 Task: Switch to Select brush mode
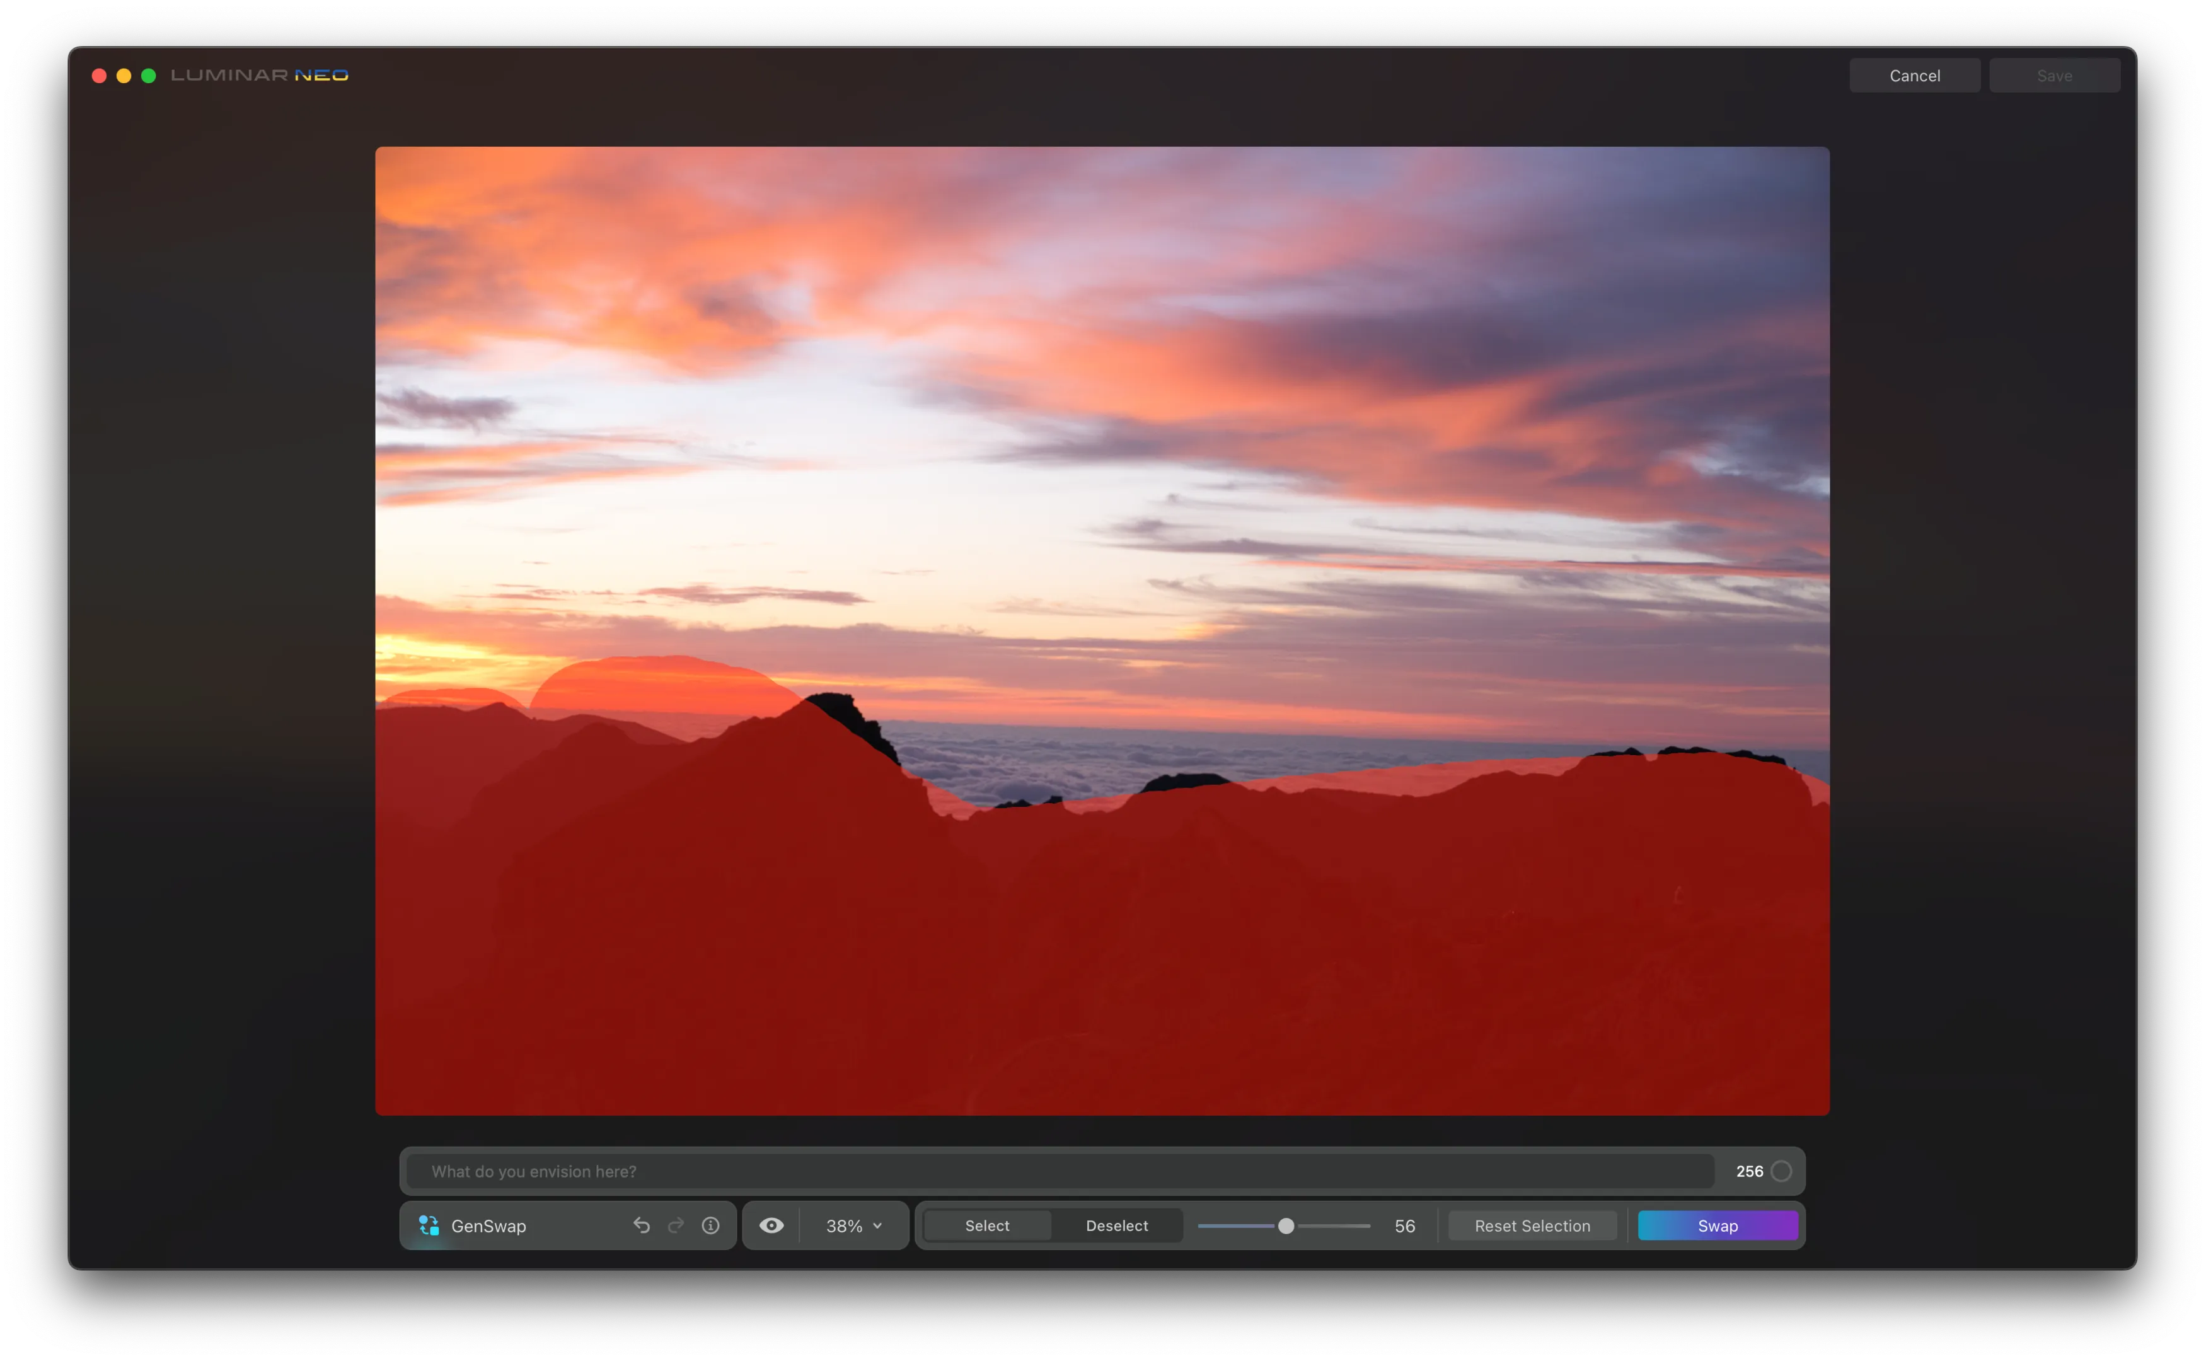[986, 1225]
